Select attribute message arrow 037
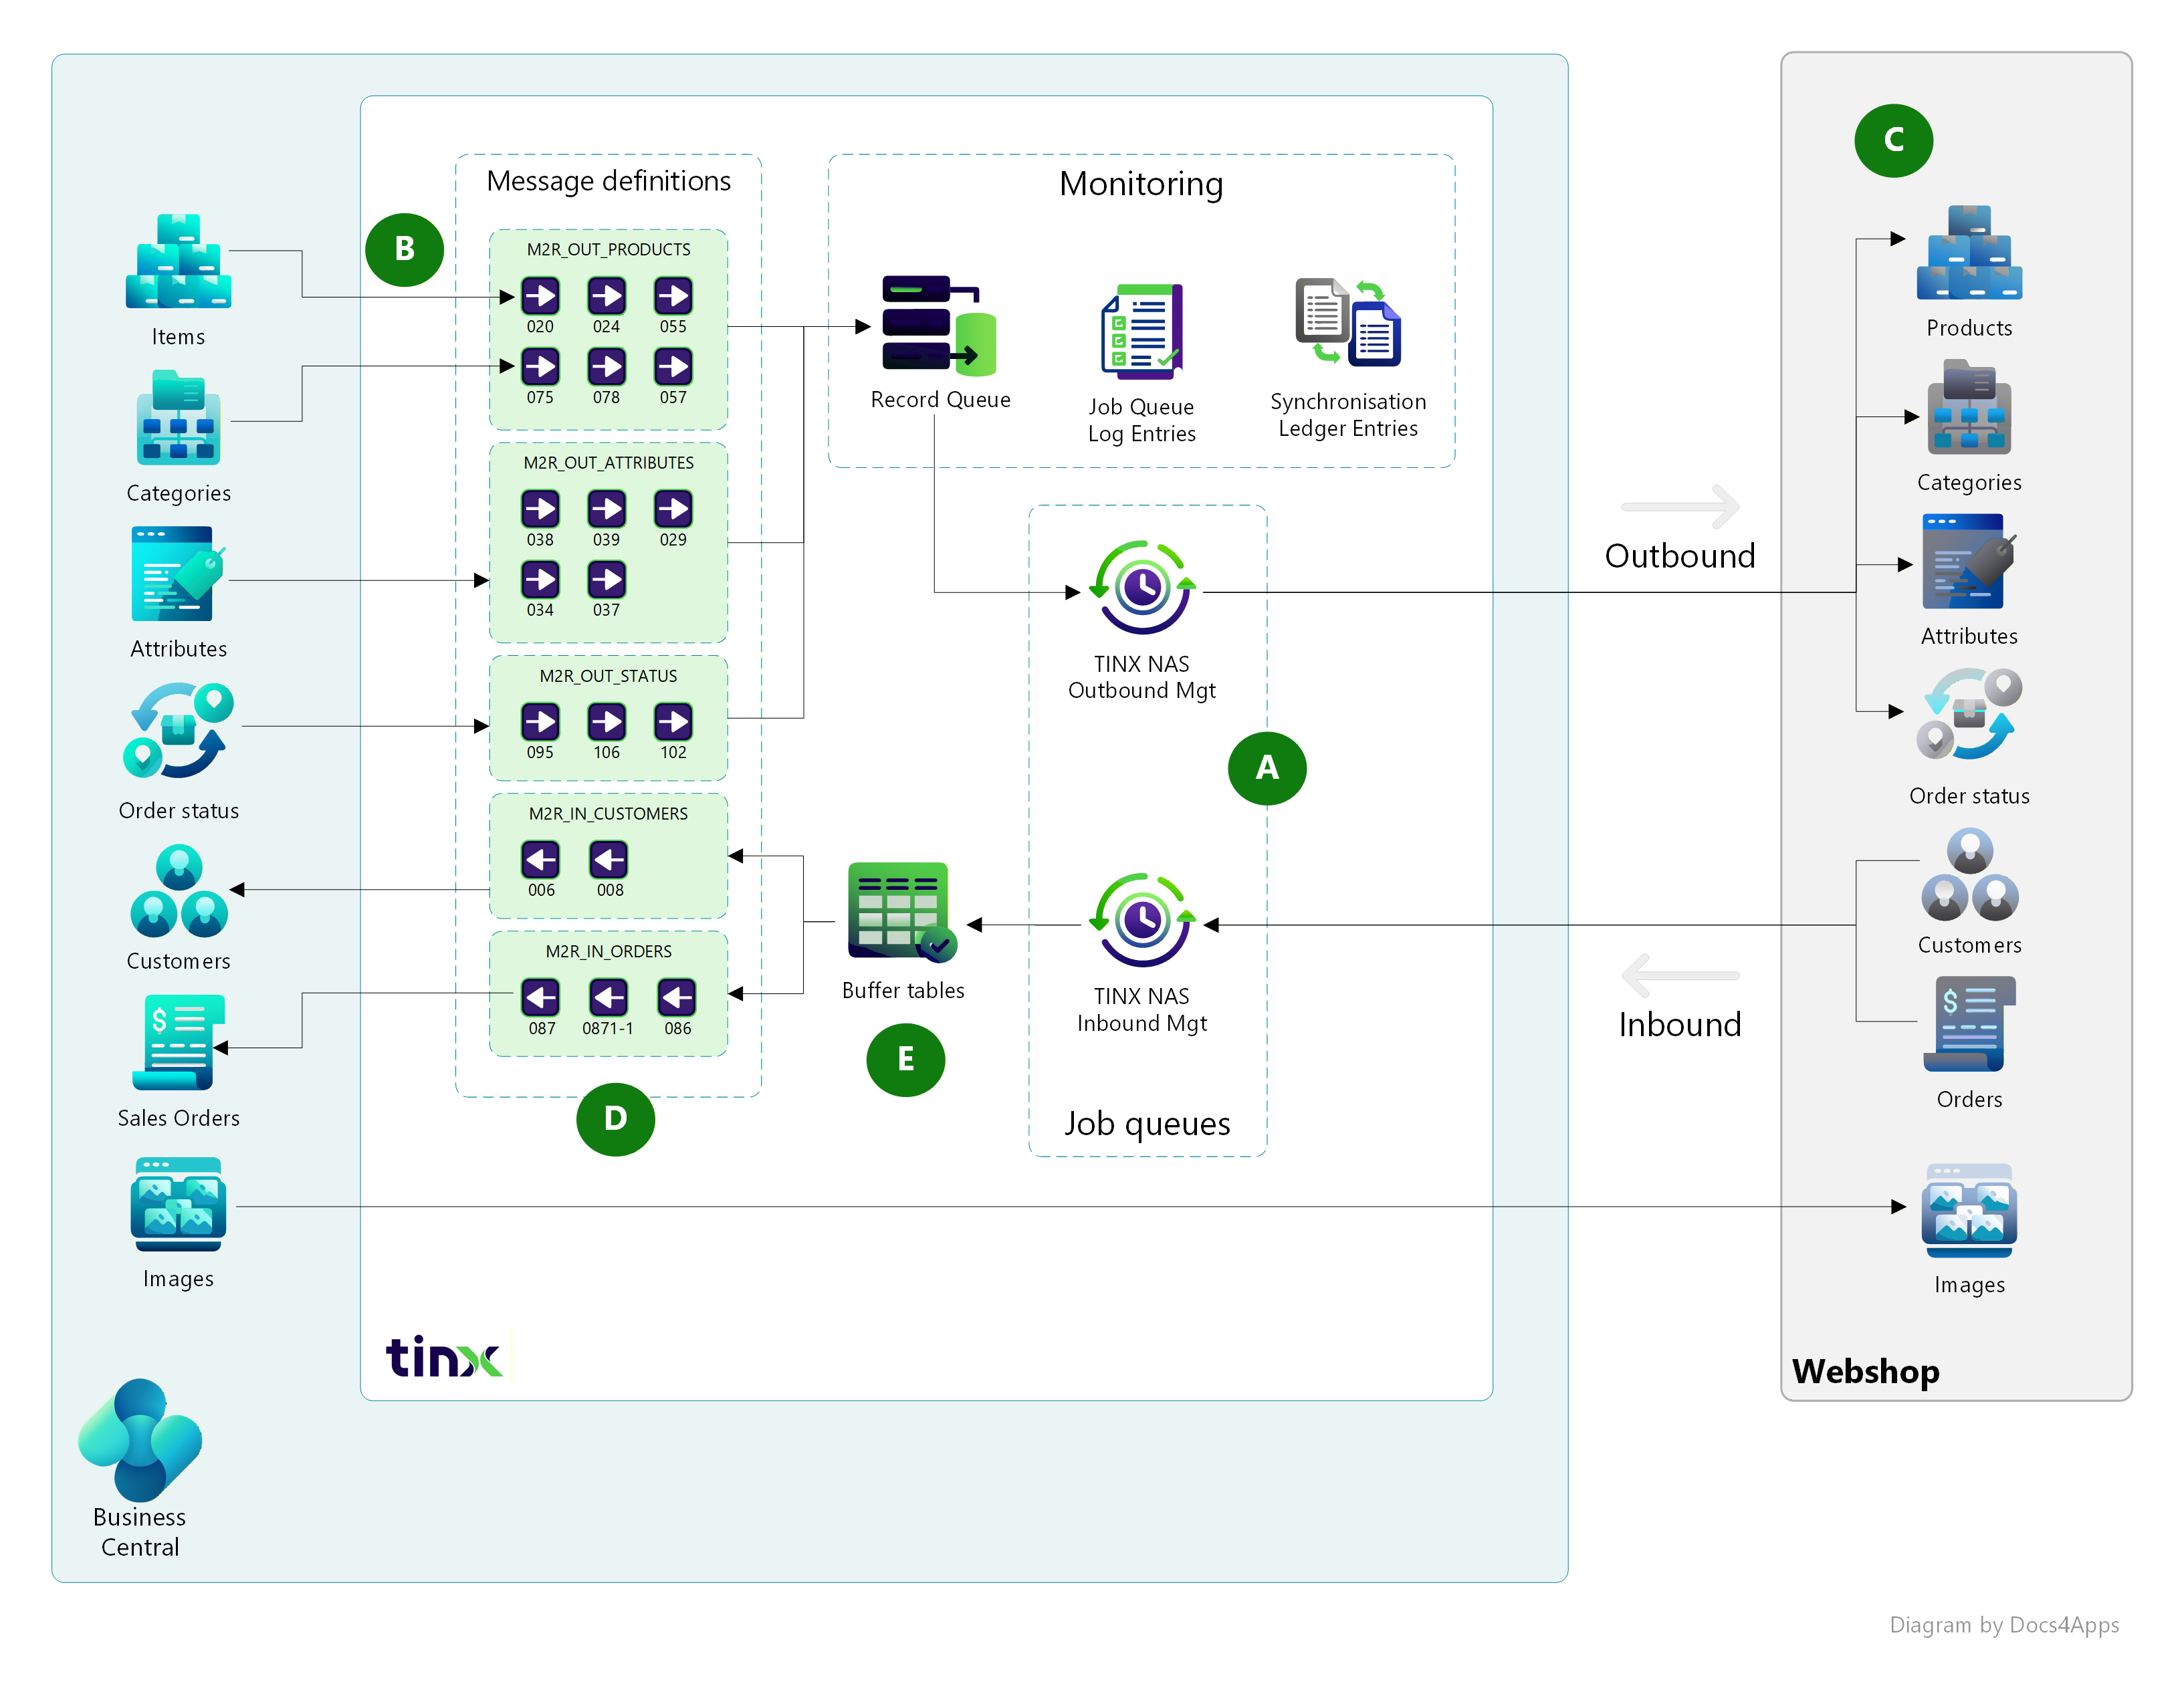The height and width of the screenshot is (1690, 2184). coord(606,579)
